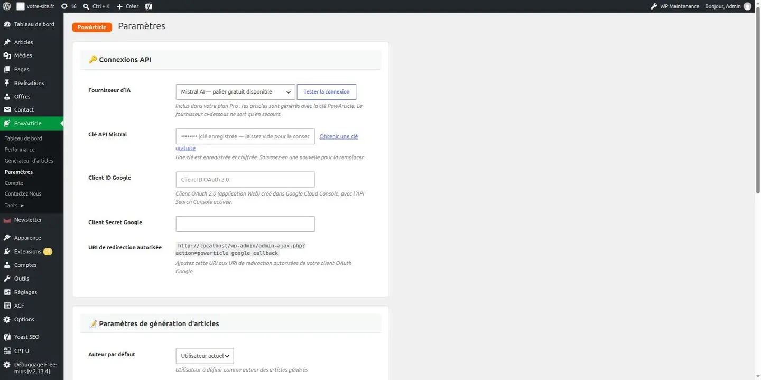Click the Débuggage Freemius gear icon

point(7,365)
